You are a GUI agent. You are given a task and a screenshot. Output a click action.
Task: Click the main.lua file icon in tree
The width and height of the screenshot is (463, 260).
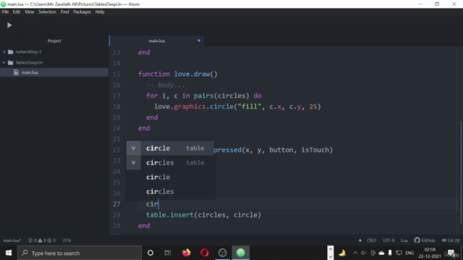click(x=16, y=72)
